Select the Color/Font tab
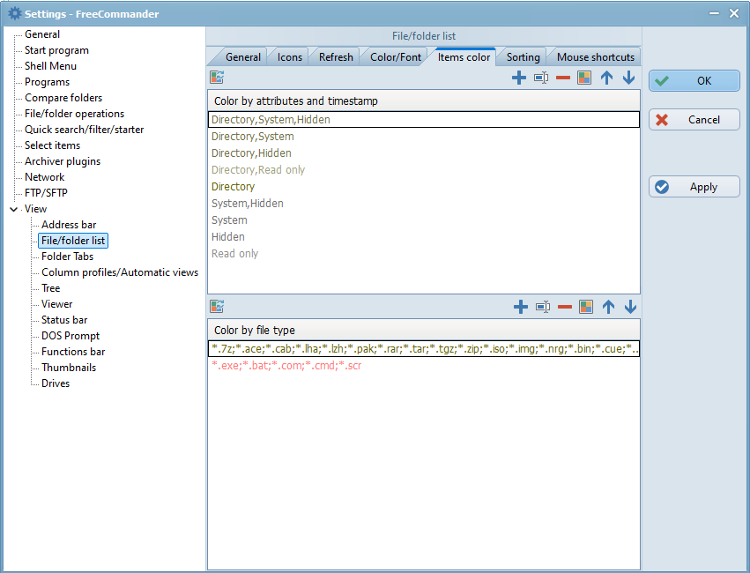The width and height of the screenshot is (750, 573). [x=396, y=57]
